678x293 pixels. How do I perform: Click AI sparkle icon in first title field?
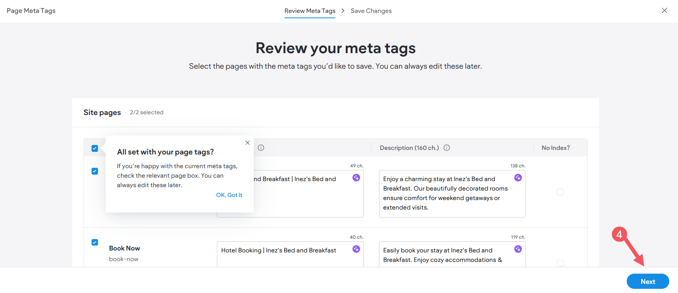coord(356,178)
